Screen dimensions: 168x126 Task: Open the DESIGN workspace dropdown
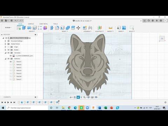click(x=8, y=28)
